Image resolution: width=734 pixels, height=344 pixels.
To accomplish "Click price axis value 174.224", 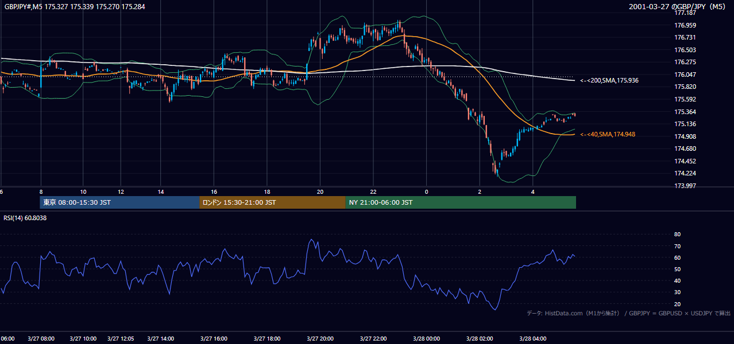I will [x=685, y=173].
